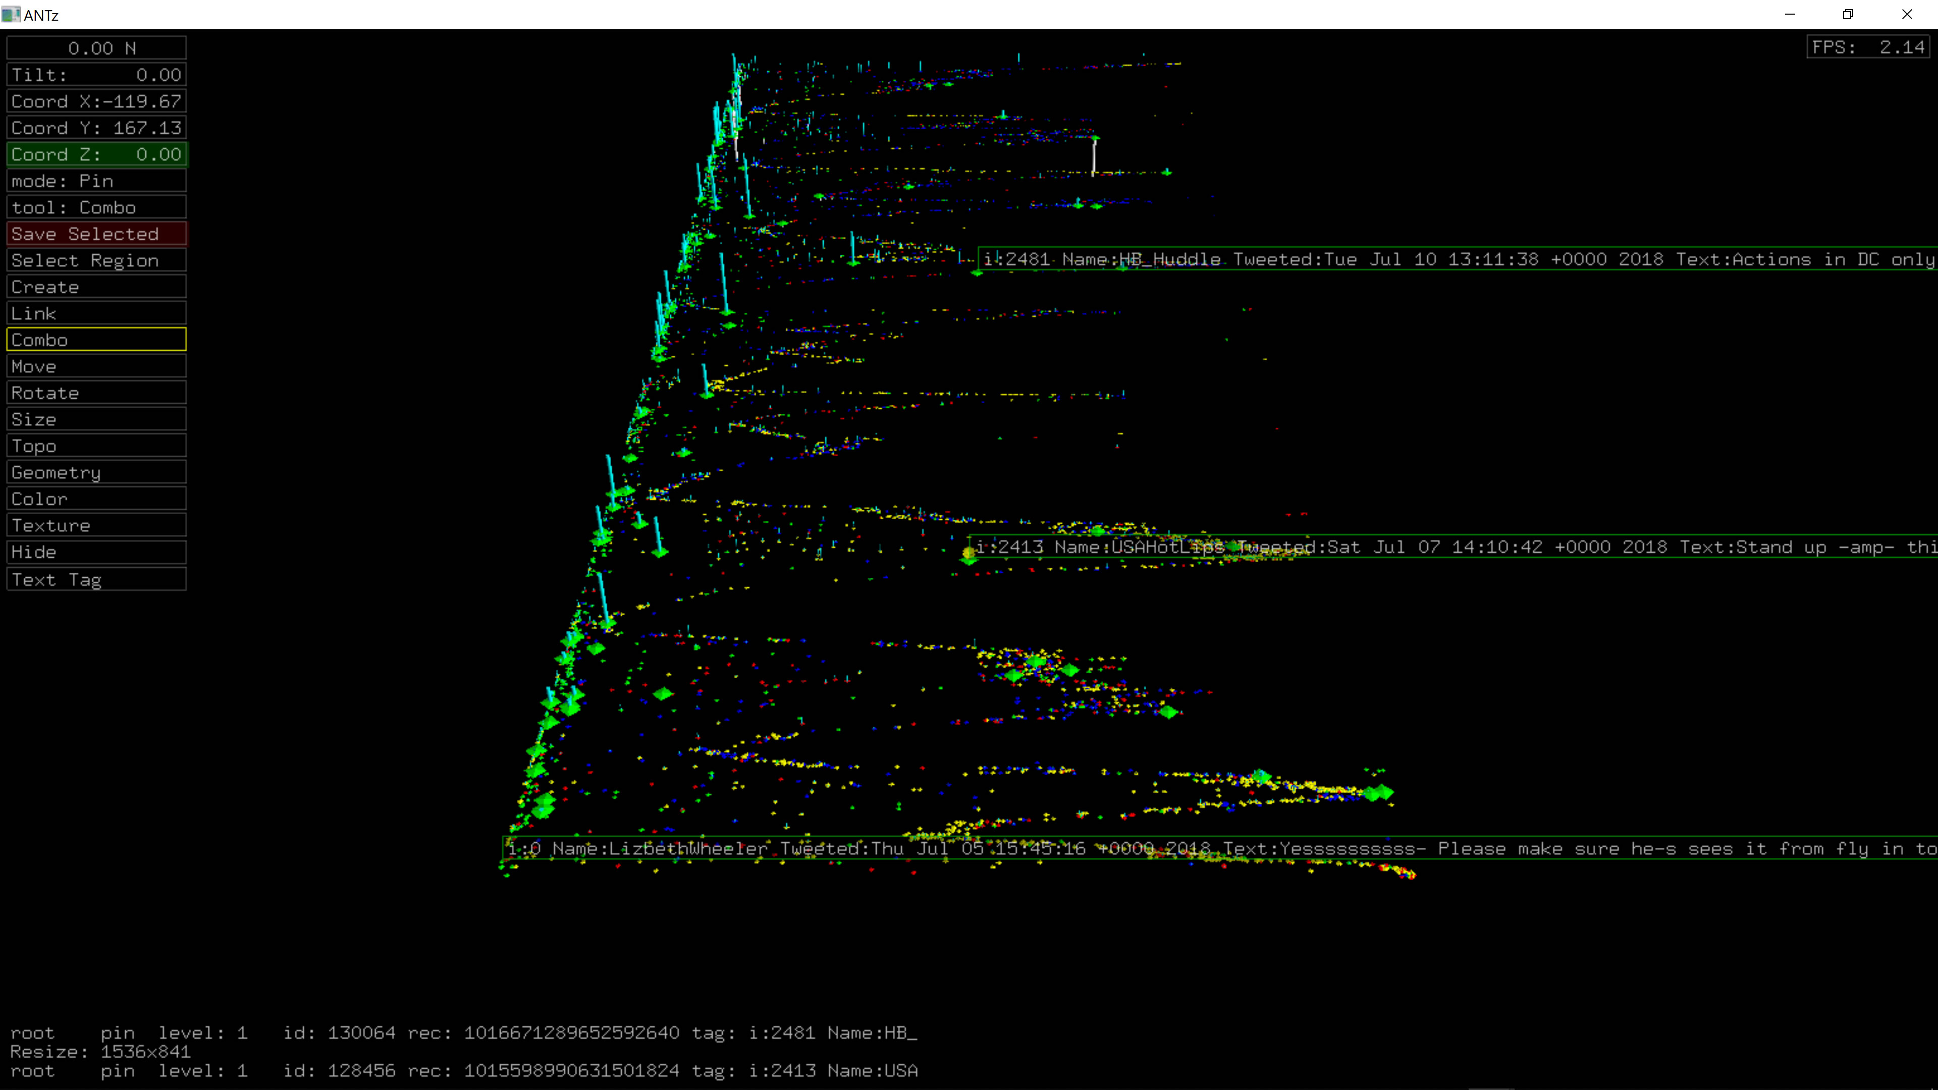Click the Color tool button
Viewport: 1938px width, 1090px height.
(96, 499)
